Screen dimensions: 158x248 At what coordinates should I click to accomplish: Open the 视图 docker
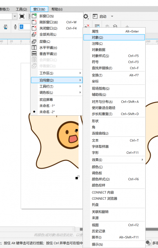(114, 225)
